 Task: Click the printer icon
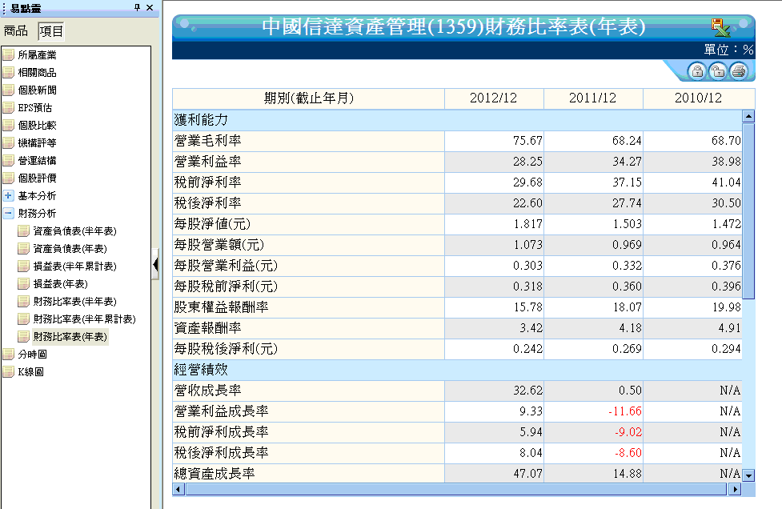click(x=739, y=71)
